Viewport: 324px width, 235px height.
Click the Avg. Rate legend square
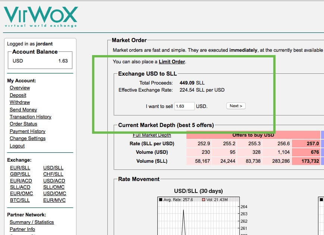click(161, 200)
